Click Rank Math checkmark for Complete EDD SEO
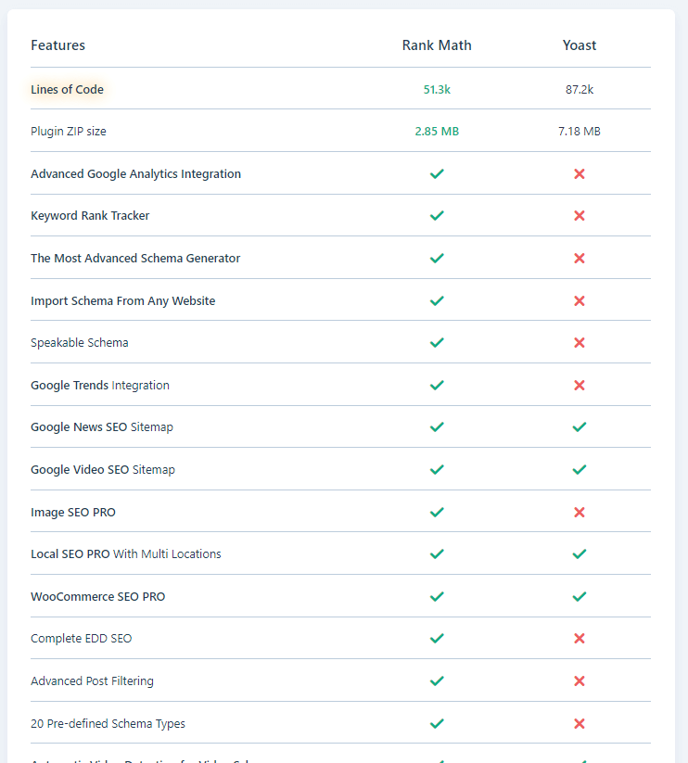This screenshot has height=763, width=688. click(x=437, y=639)
